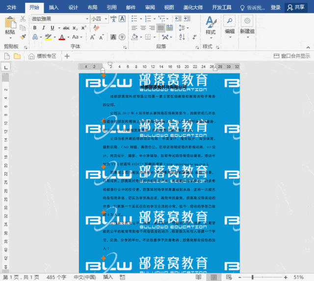This screenshot has height=281, width=314.
Task: Toggle Bold formatting
Action: (x=35, y=28)
